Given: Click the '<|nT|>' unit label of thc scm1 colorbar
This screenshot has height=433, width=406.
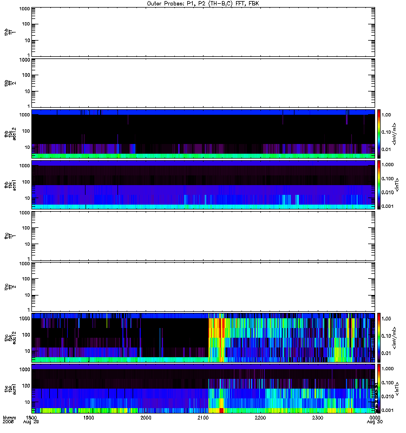Looking at the screenshot, I should click(x=397, y=389).
